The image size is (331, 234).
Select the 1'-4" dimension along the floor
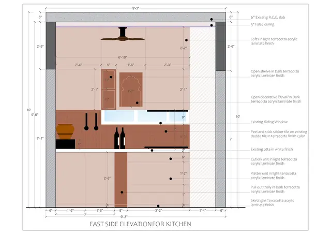point(202,211)
